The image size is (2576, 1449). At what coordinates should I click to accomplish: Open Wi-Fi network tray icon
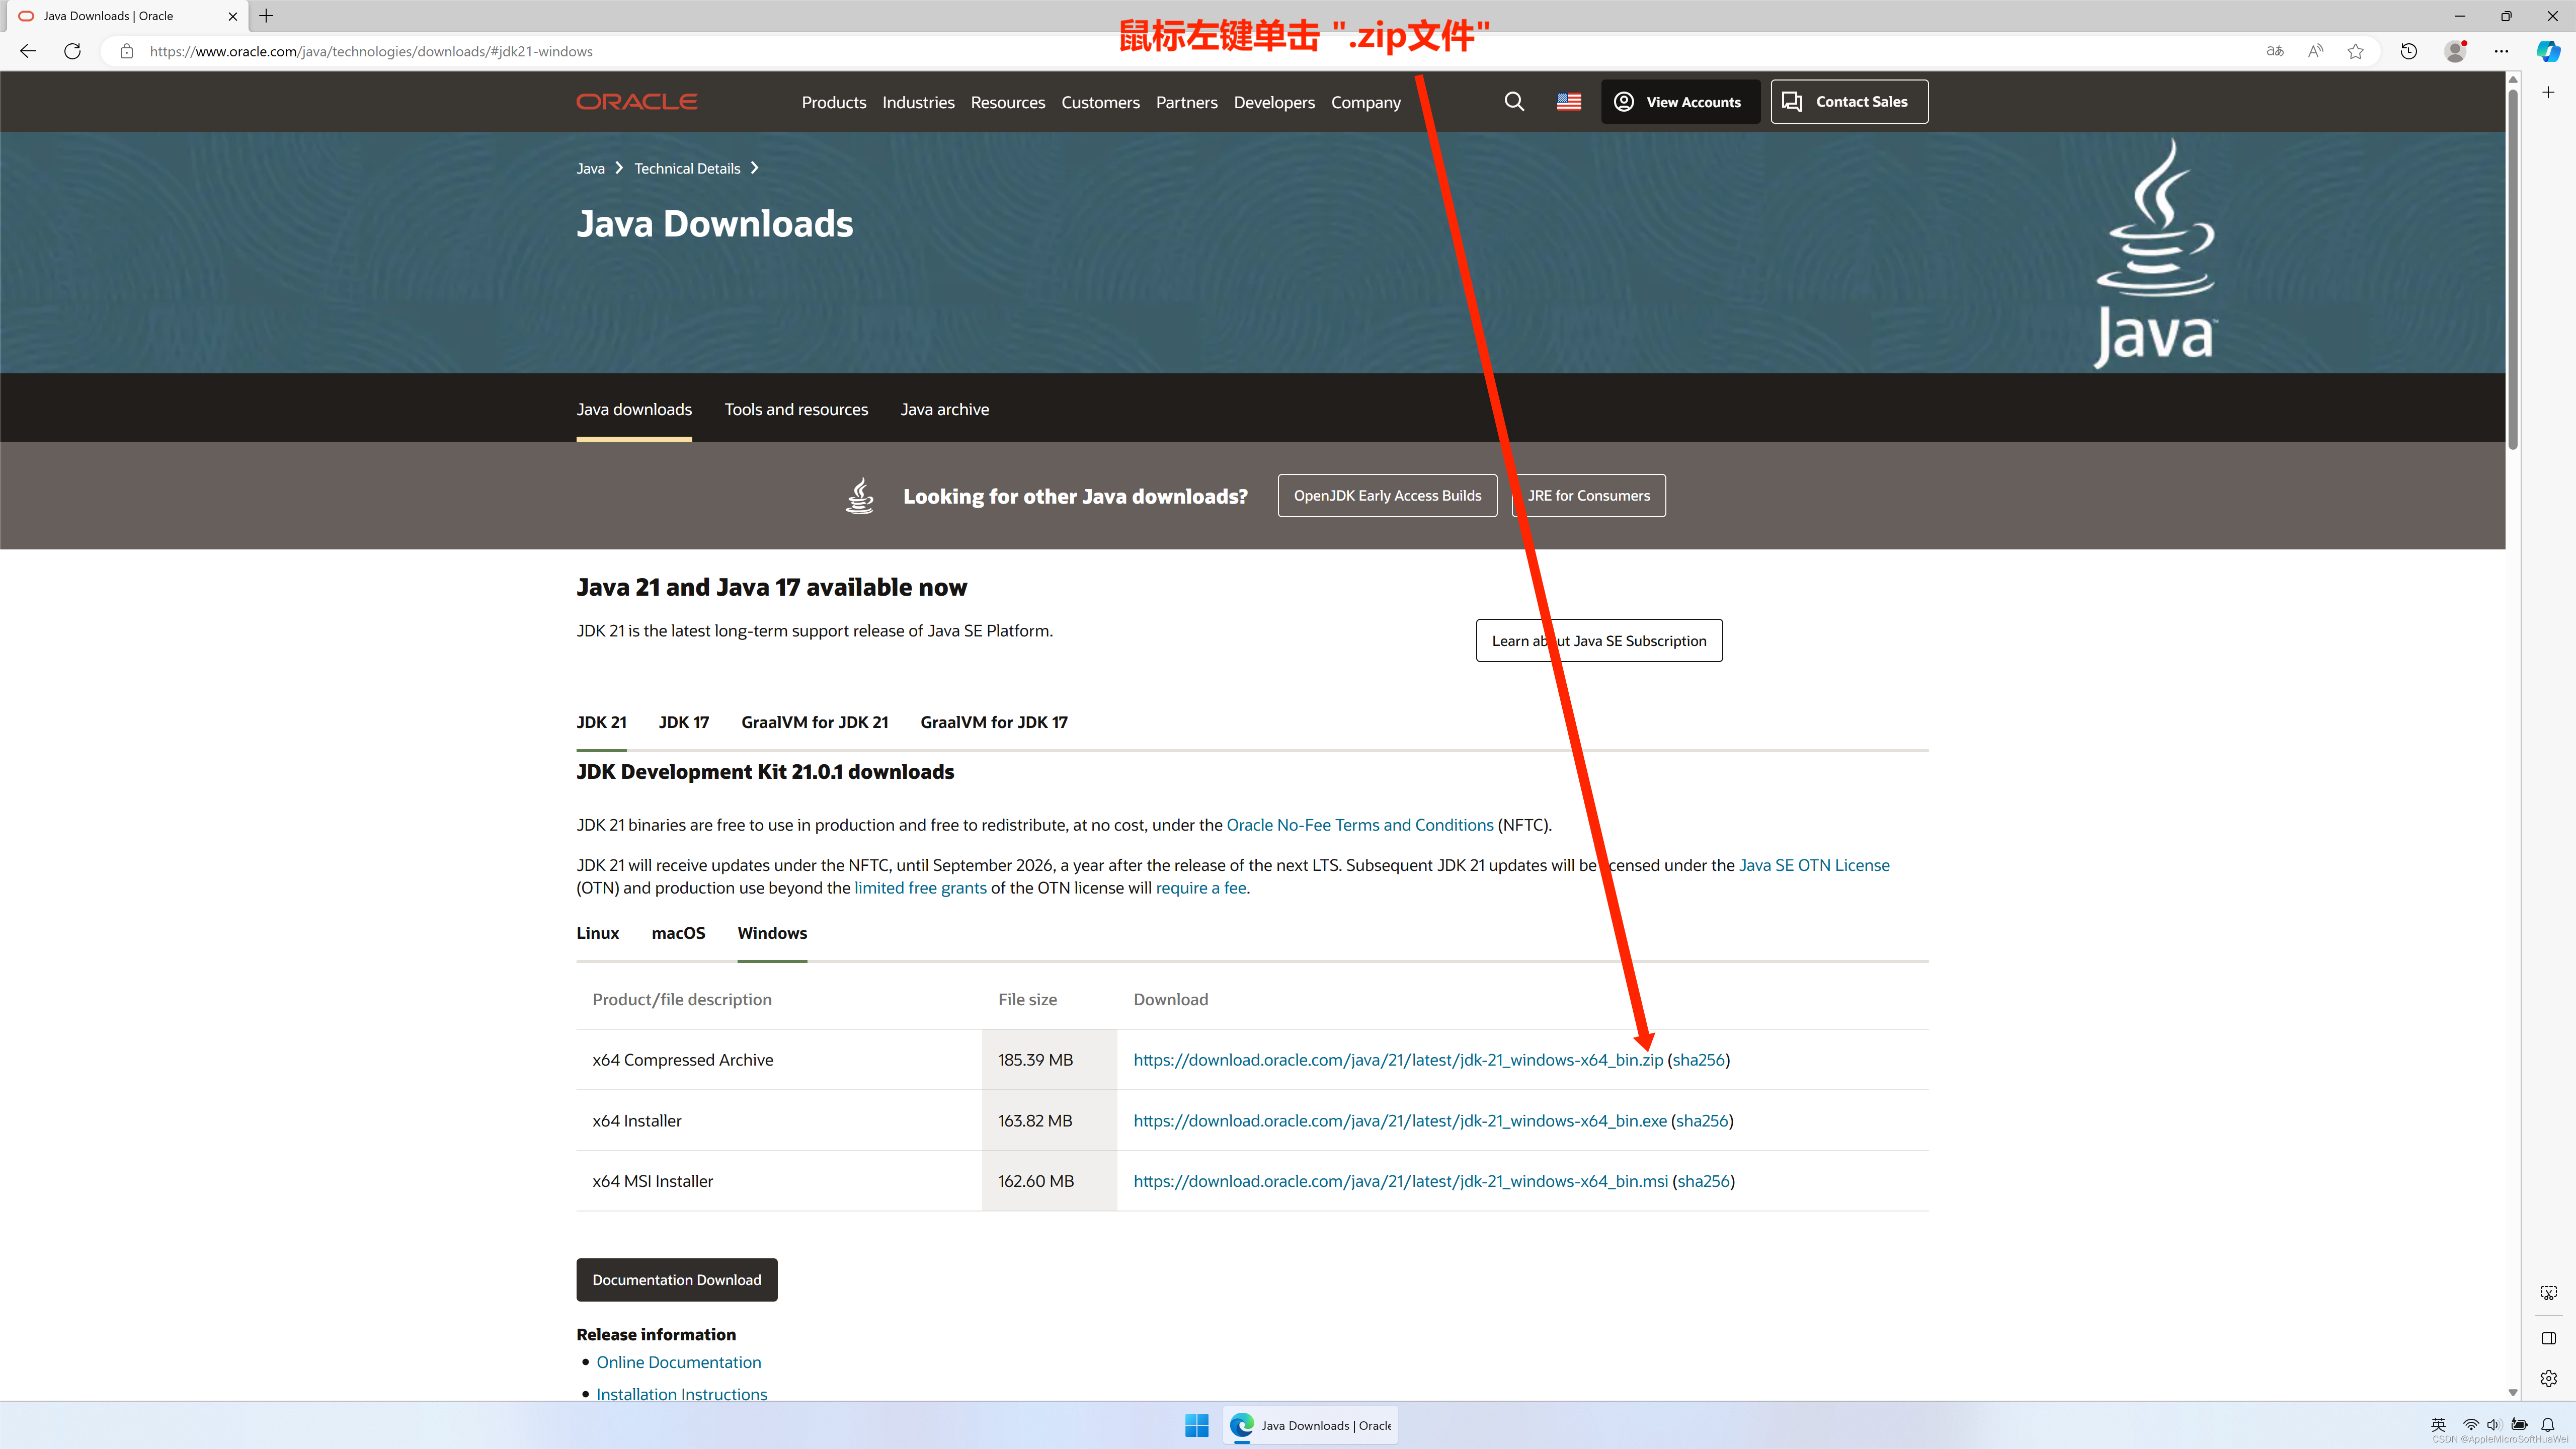[x=2470, y=1425]
